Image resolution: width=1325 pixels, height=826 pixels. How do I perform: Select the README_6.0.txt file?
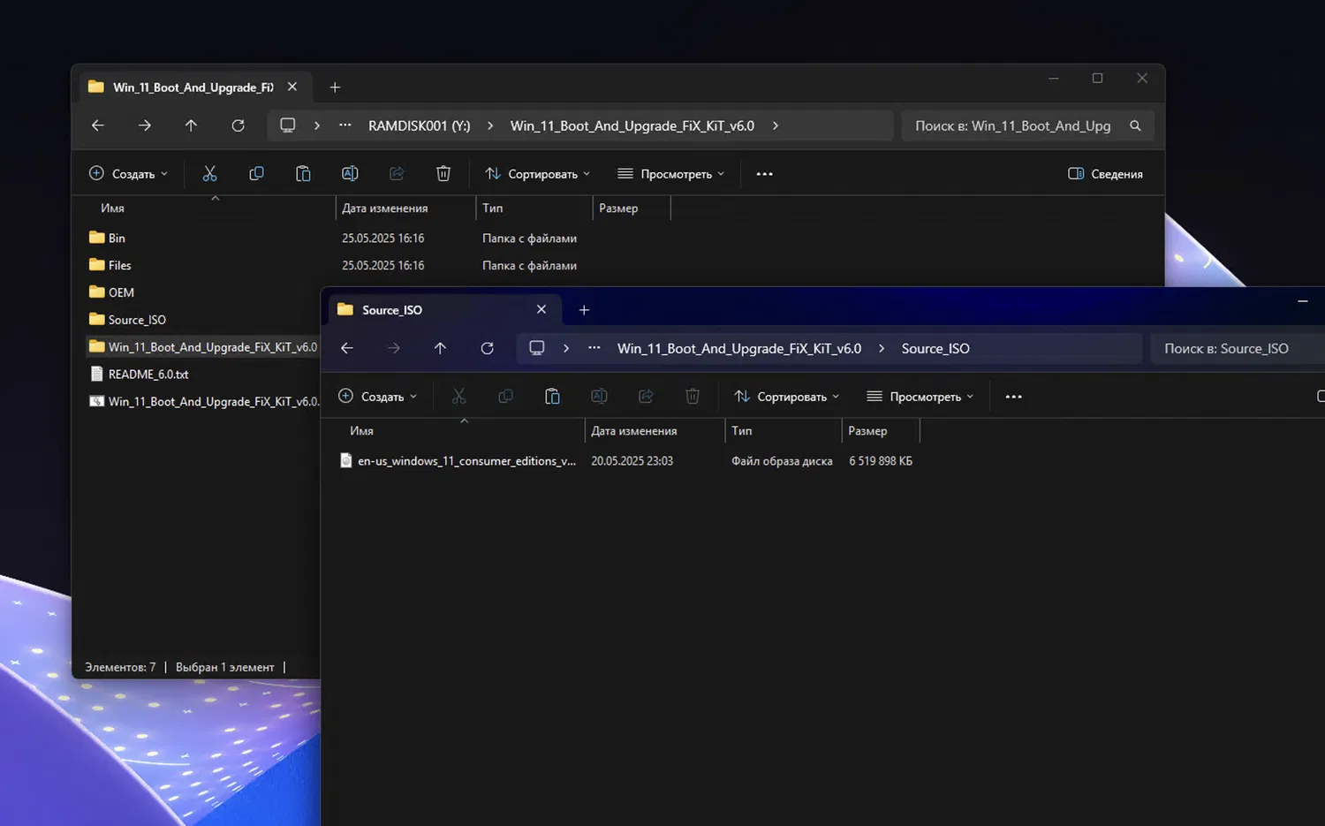pos(148,375)
